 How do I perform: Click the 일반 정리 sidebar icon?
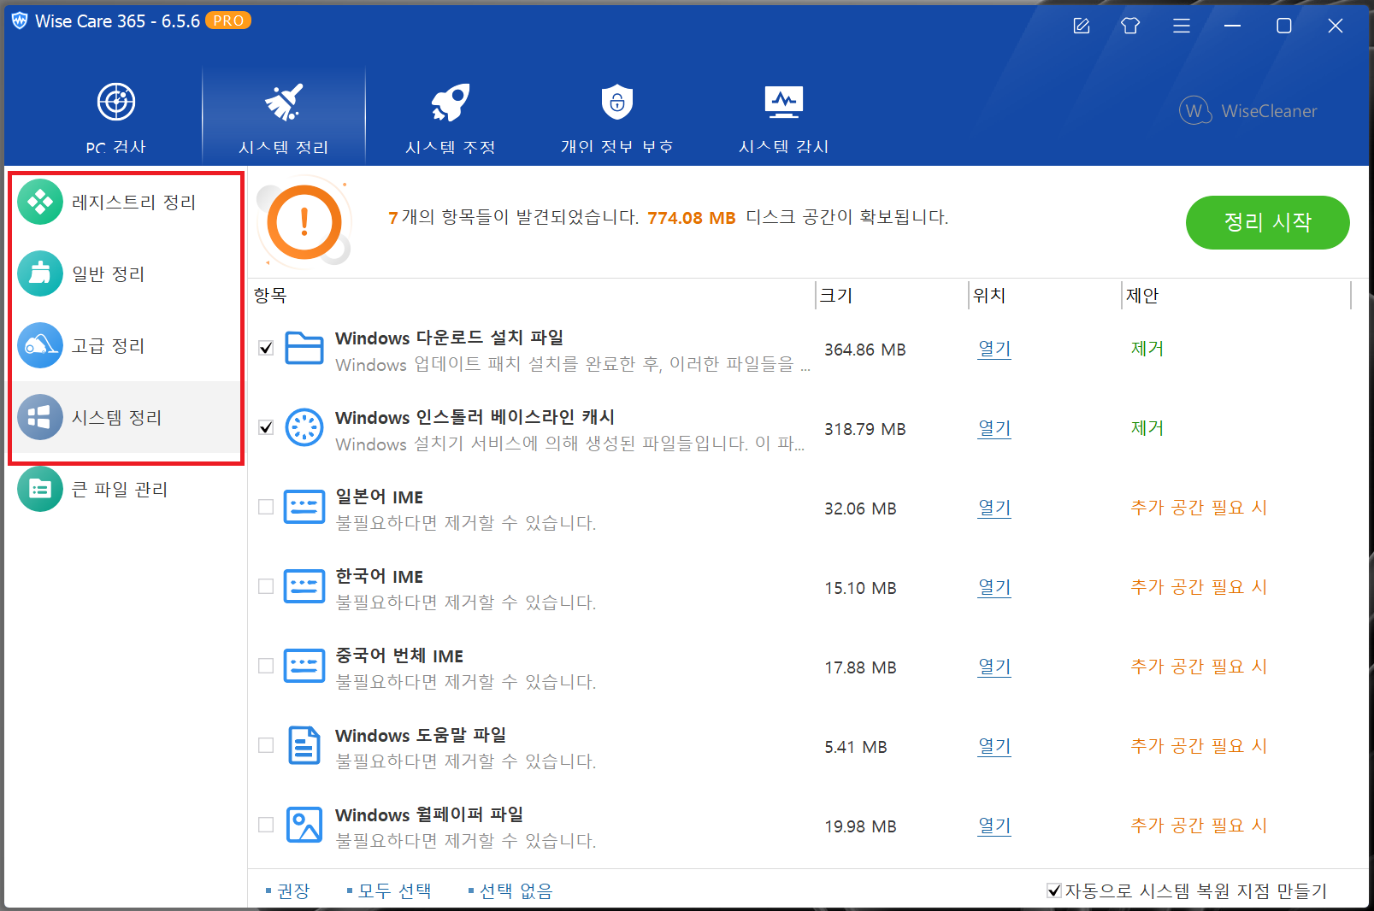click(x=40, y=273)
